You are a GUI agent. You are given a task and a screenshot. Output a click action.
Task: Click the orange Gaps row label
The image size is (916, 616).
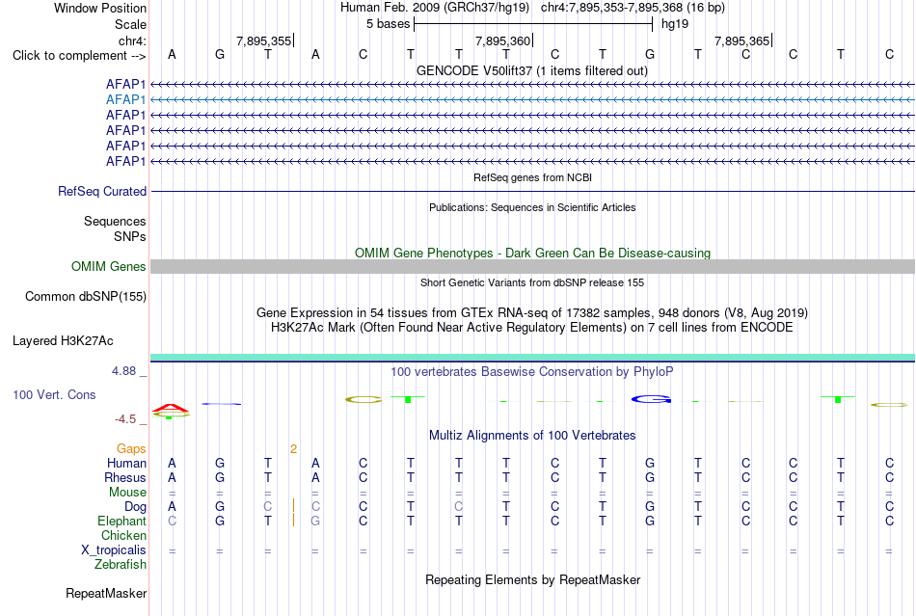131,449
